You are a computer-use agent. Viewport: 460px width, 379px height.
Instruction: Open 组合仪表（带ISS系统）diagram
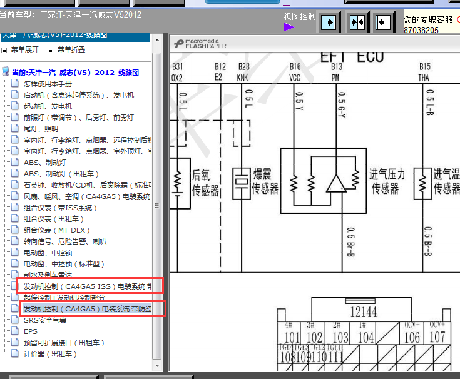(x=60, y=208)
